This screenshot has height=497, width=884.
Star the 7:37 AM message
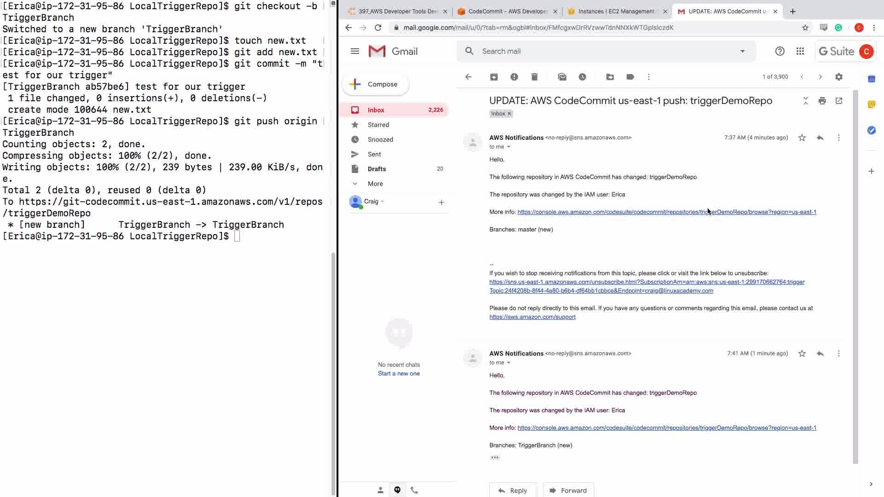tap(802, 138)
